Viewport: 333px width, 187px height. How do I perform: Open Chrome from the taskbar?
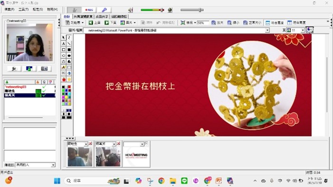click(161, 181)
